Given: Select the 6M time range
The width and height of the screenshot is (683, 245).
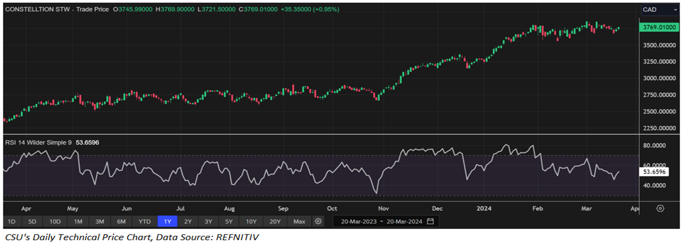Looking at the screenshot, I should coord(121,221).
